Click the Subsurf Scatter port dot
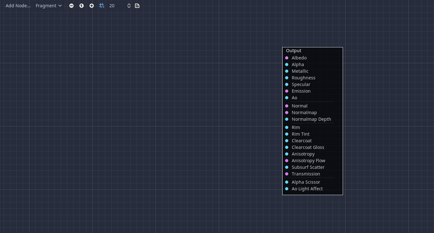Screen dimensions: 434x233 click(287, 167)
